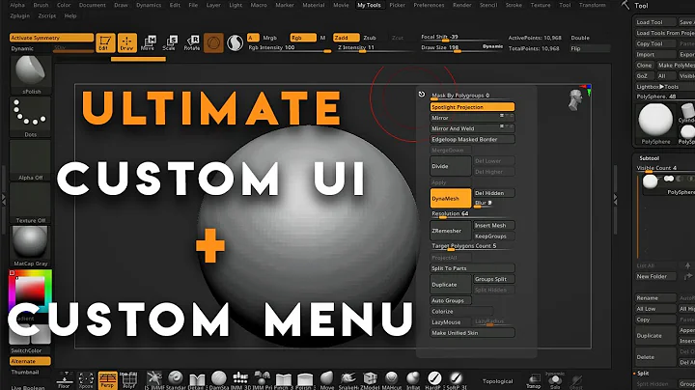Screen dimensions: 695x390
Task: Open the Stroke menu
Action: (514, 5)
